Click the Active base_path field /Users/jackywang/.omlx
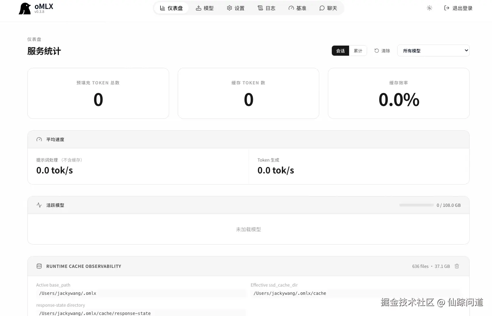 tap(141, 293)
